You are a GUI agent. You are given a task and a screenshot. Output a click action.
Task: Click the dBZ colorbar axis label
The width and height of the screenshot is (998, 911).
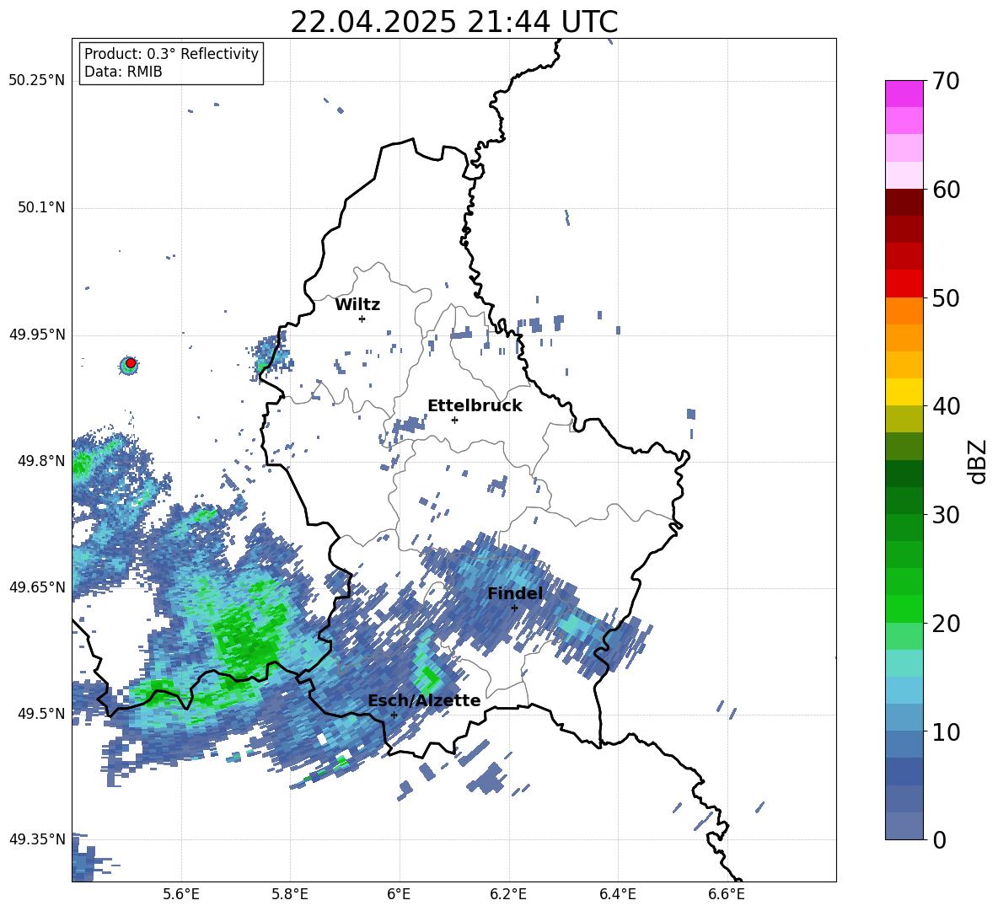click(x=979, y=461)
